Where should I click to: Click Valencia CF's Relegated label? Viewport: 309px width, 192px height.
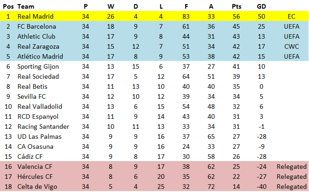tap(292, 167)
